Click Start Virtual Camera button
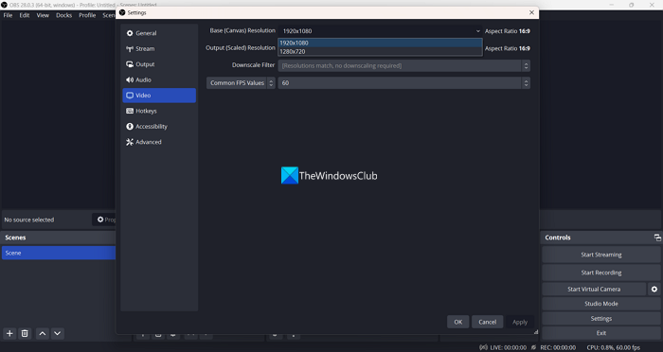The width and height of the screenshot is (663, 352). (x=594, y=289)
